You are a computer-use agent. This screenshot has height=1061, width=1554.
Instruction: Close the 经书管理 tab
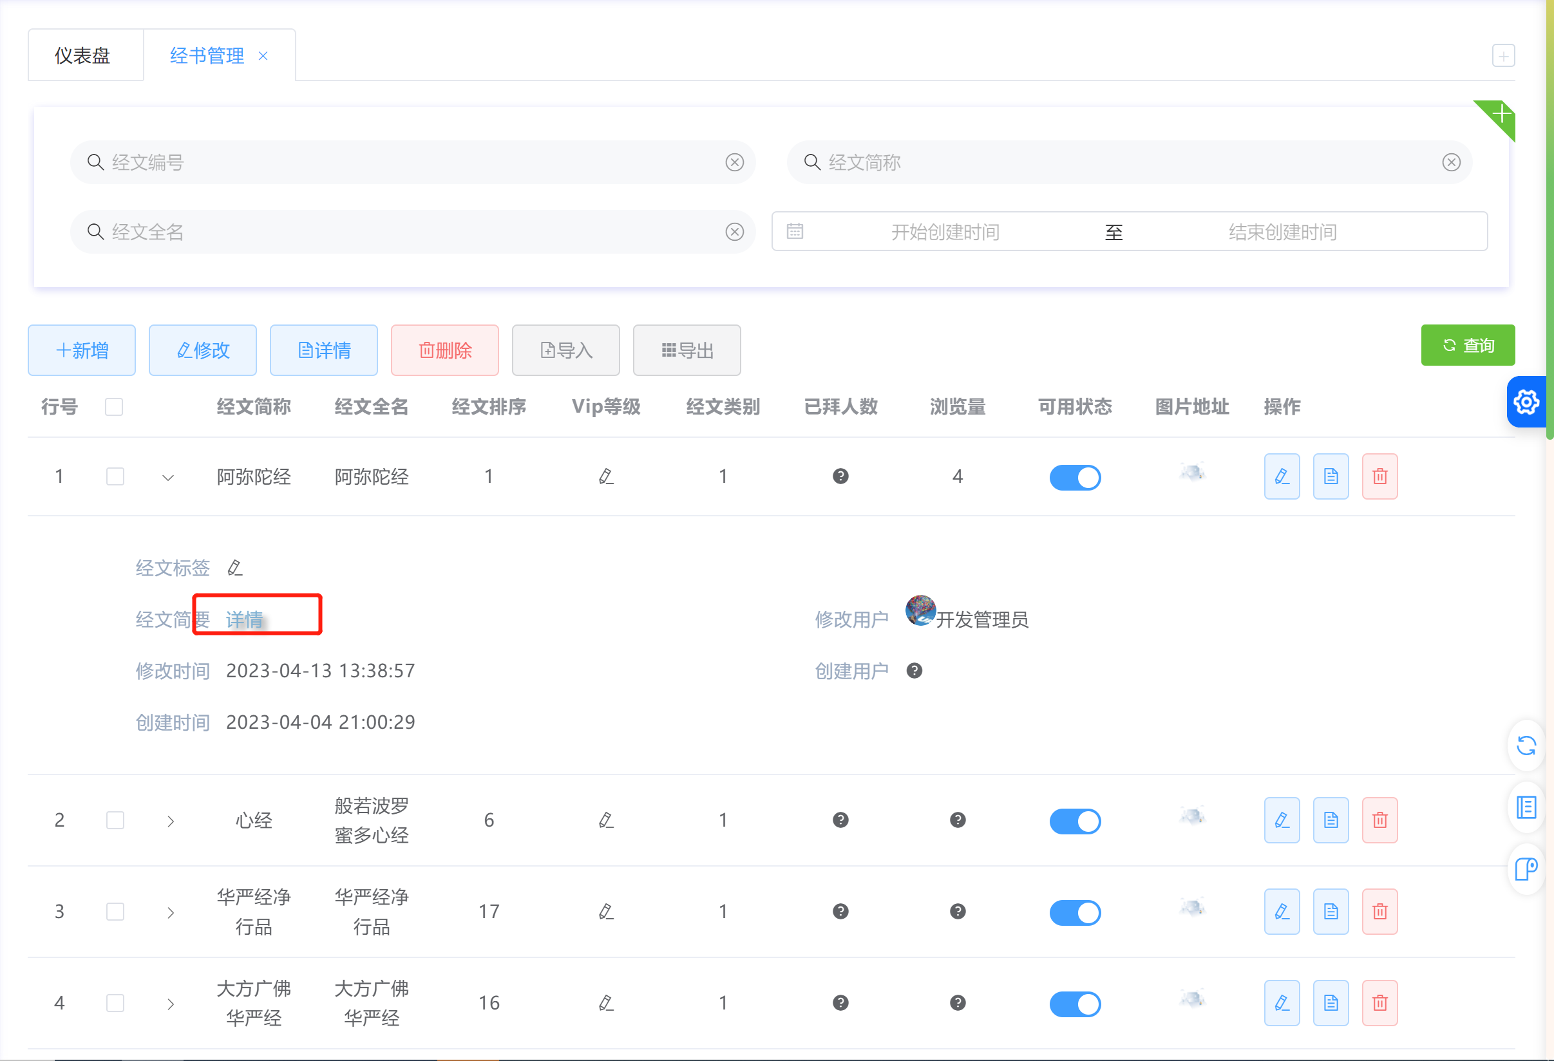tap(263, 56)
